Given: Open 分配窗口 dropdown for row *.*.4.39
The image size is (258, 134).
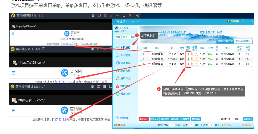Looking at the screenshot, I should click(195, 64).
